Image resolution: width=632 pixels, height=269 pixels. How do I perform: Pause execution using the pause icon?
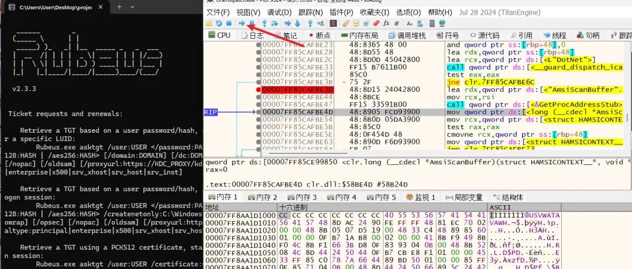pos(252,23)
